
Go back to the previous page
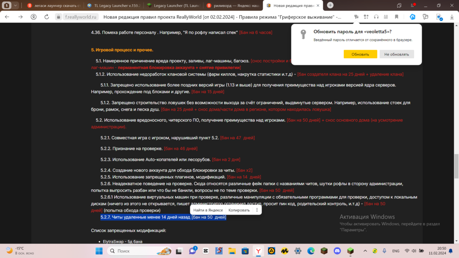[7, 17]
